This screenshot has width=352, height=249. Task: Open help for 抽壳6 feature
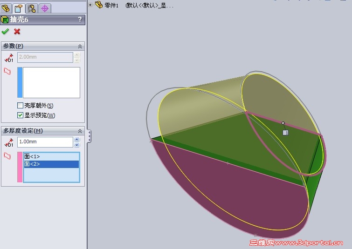click(80, 20)
